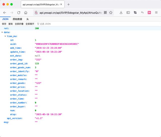
Task: Select the order_status key
Action: click(x=18, y=95)
